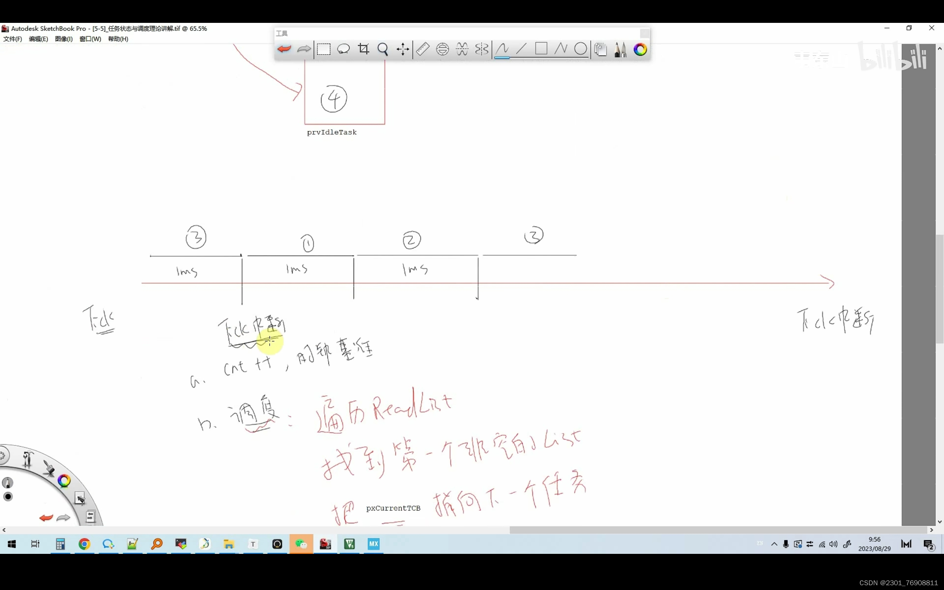The height and width of the screenshot is (590, 944).
Task: Select the rectangular marquee selection tool
Action: [x=323, y=49]
